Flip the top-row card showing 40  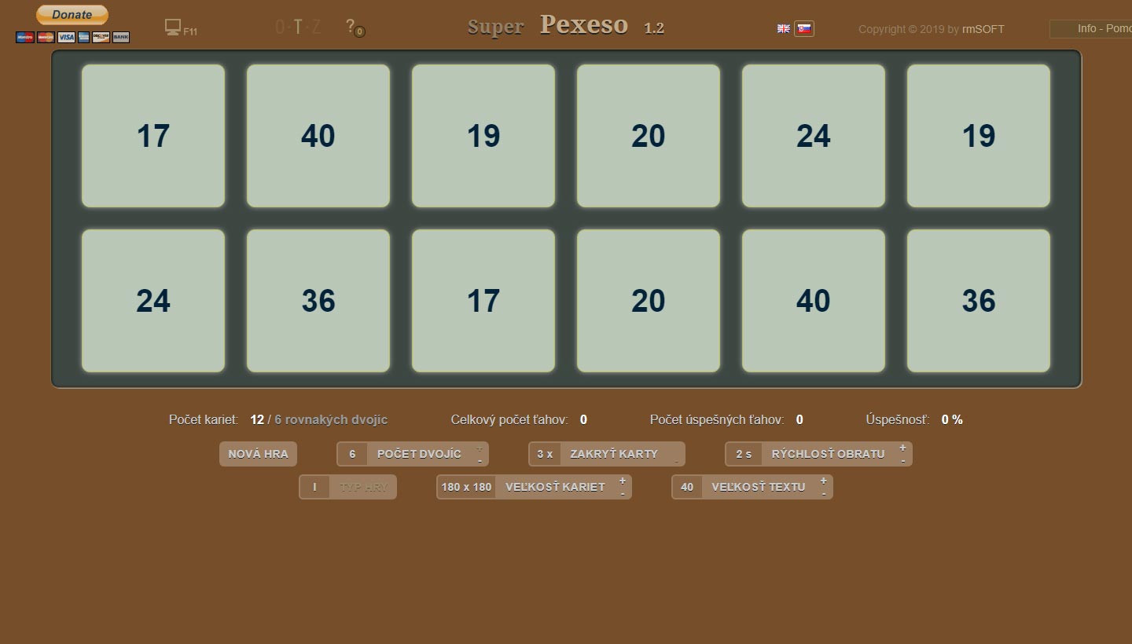click(x=318, y=136)
